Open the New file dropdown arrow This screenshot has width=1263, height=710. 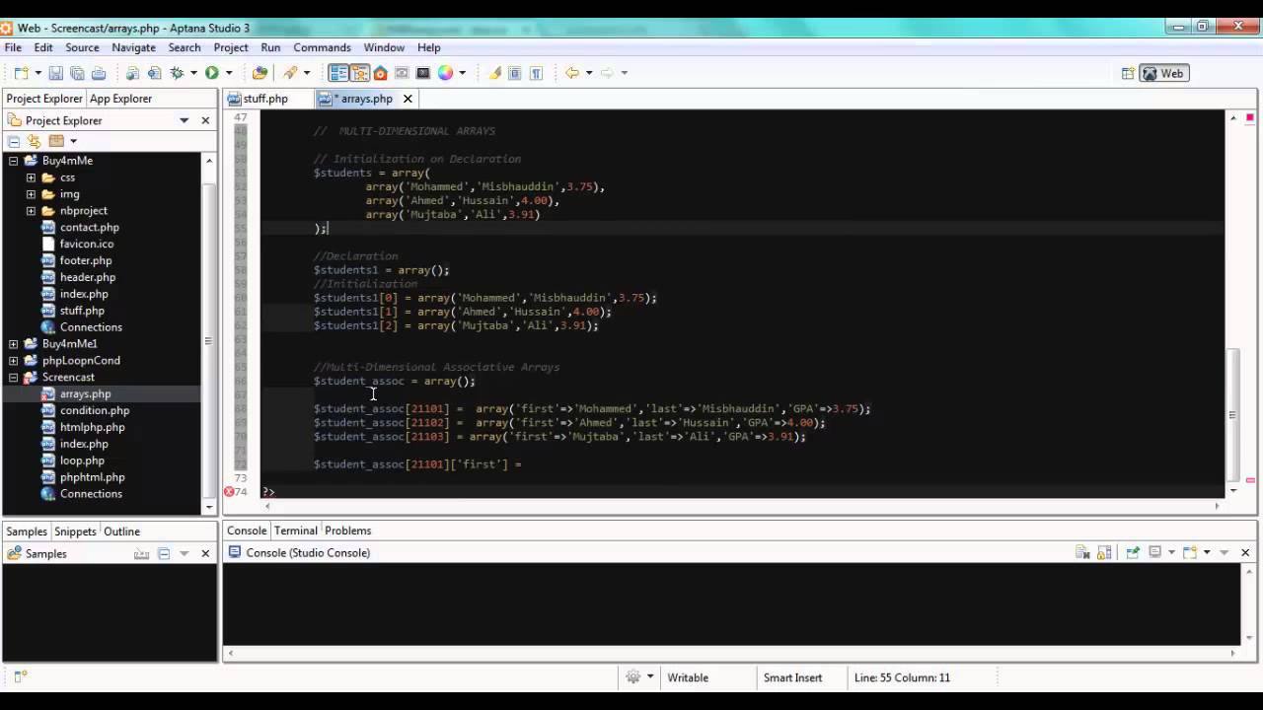pyautogui.click(x=38, y=73)
